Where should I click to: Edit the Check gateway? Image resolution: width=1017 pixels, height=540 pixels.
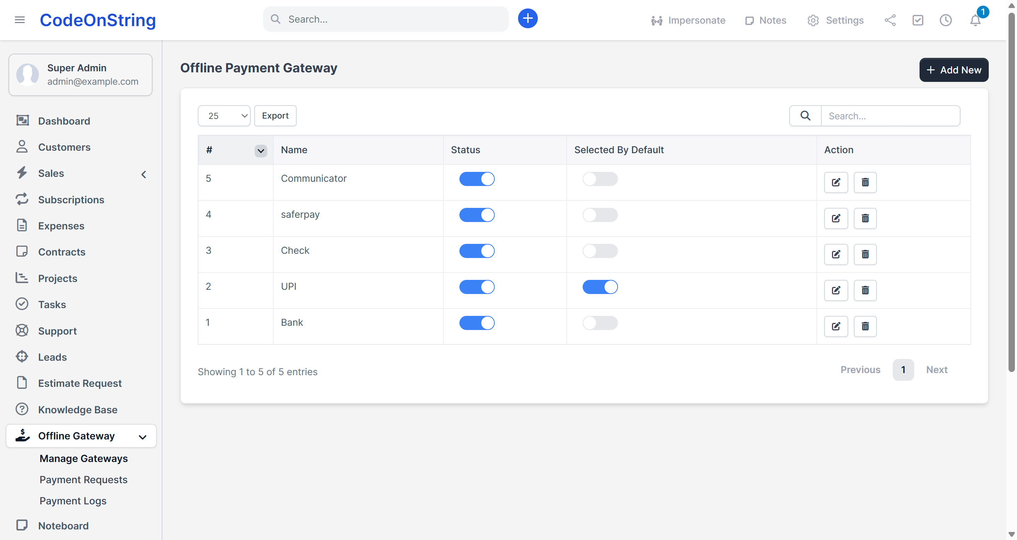(x=836, y=254)
